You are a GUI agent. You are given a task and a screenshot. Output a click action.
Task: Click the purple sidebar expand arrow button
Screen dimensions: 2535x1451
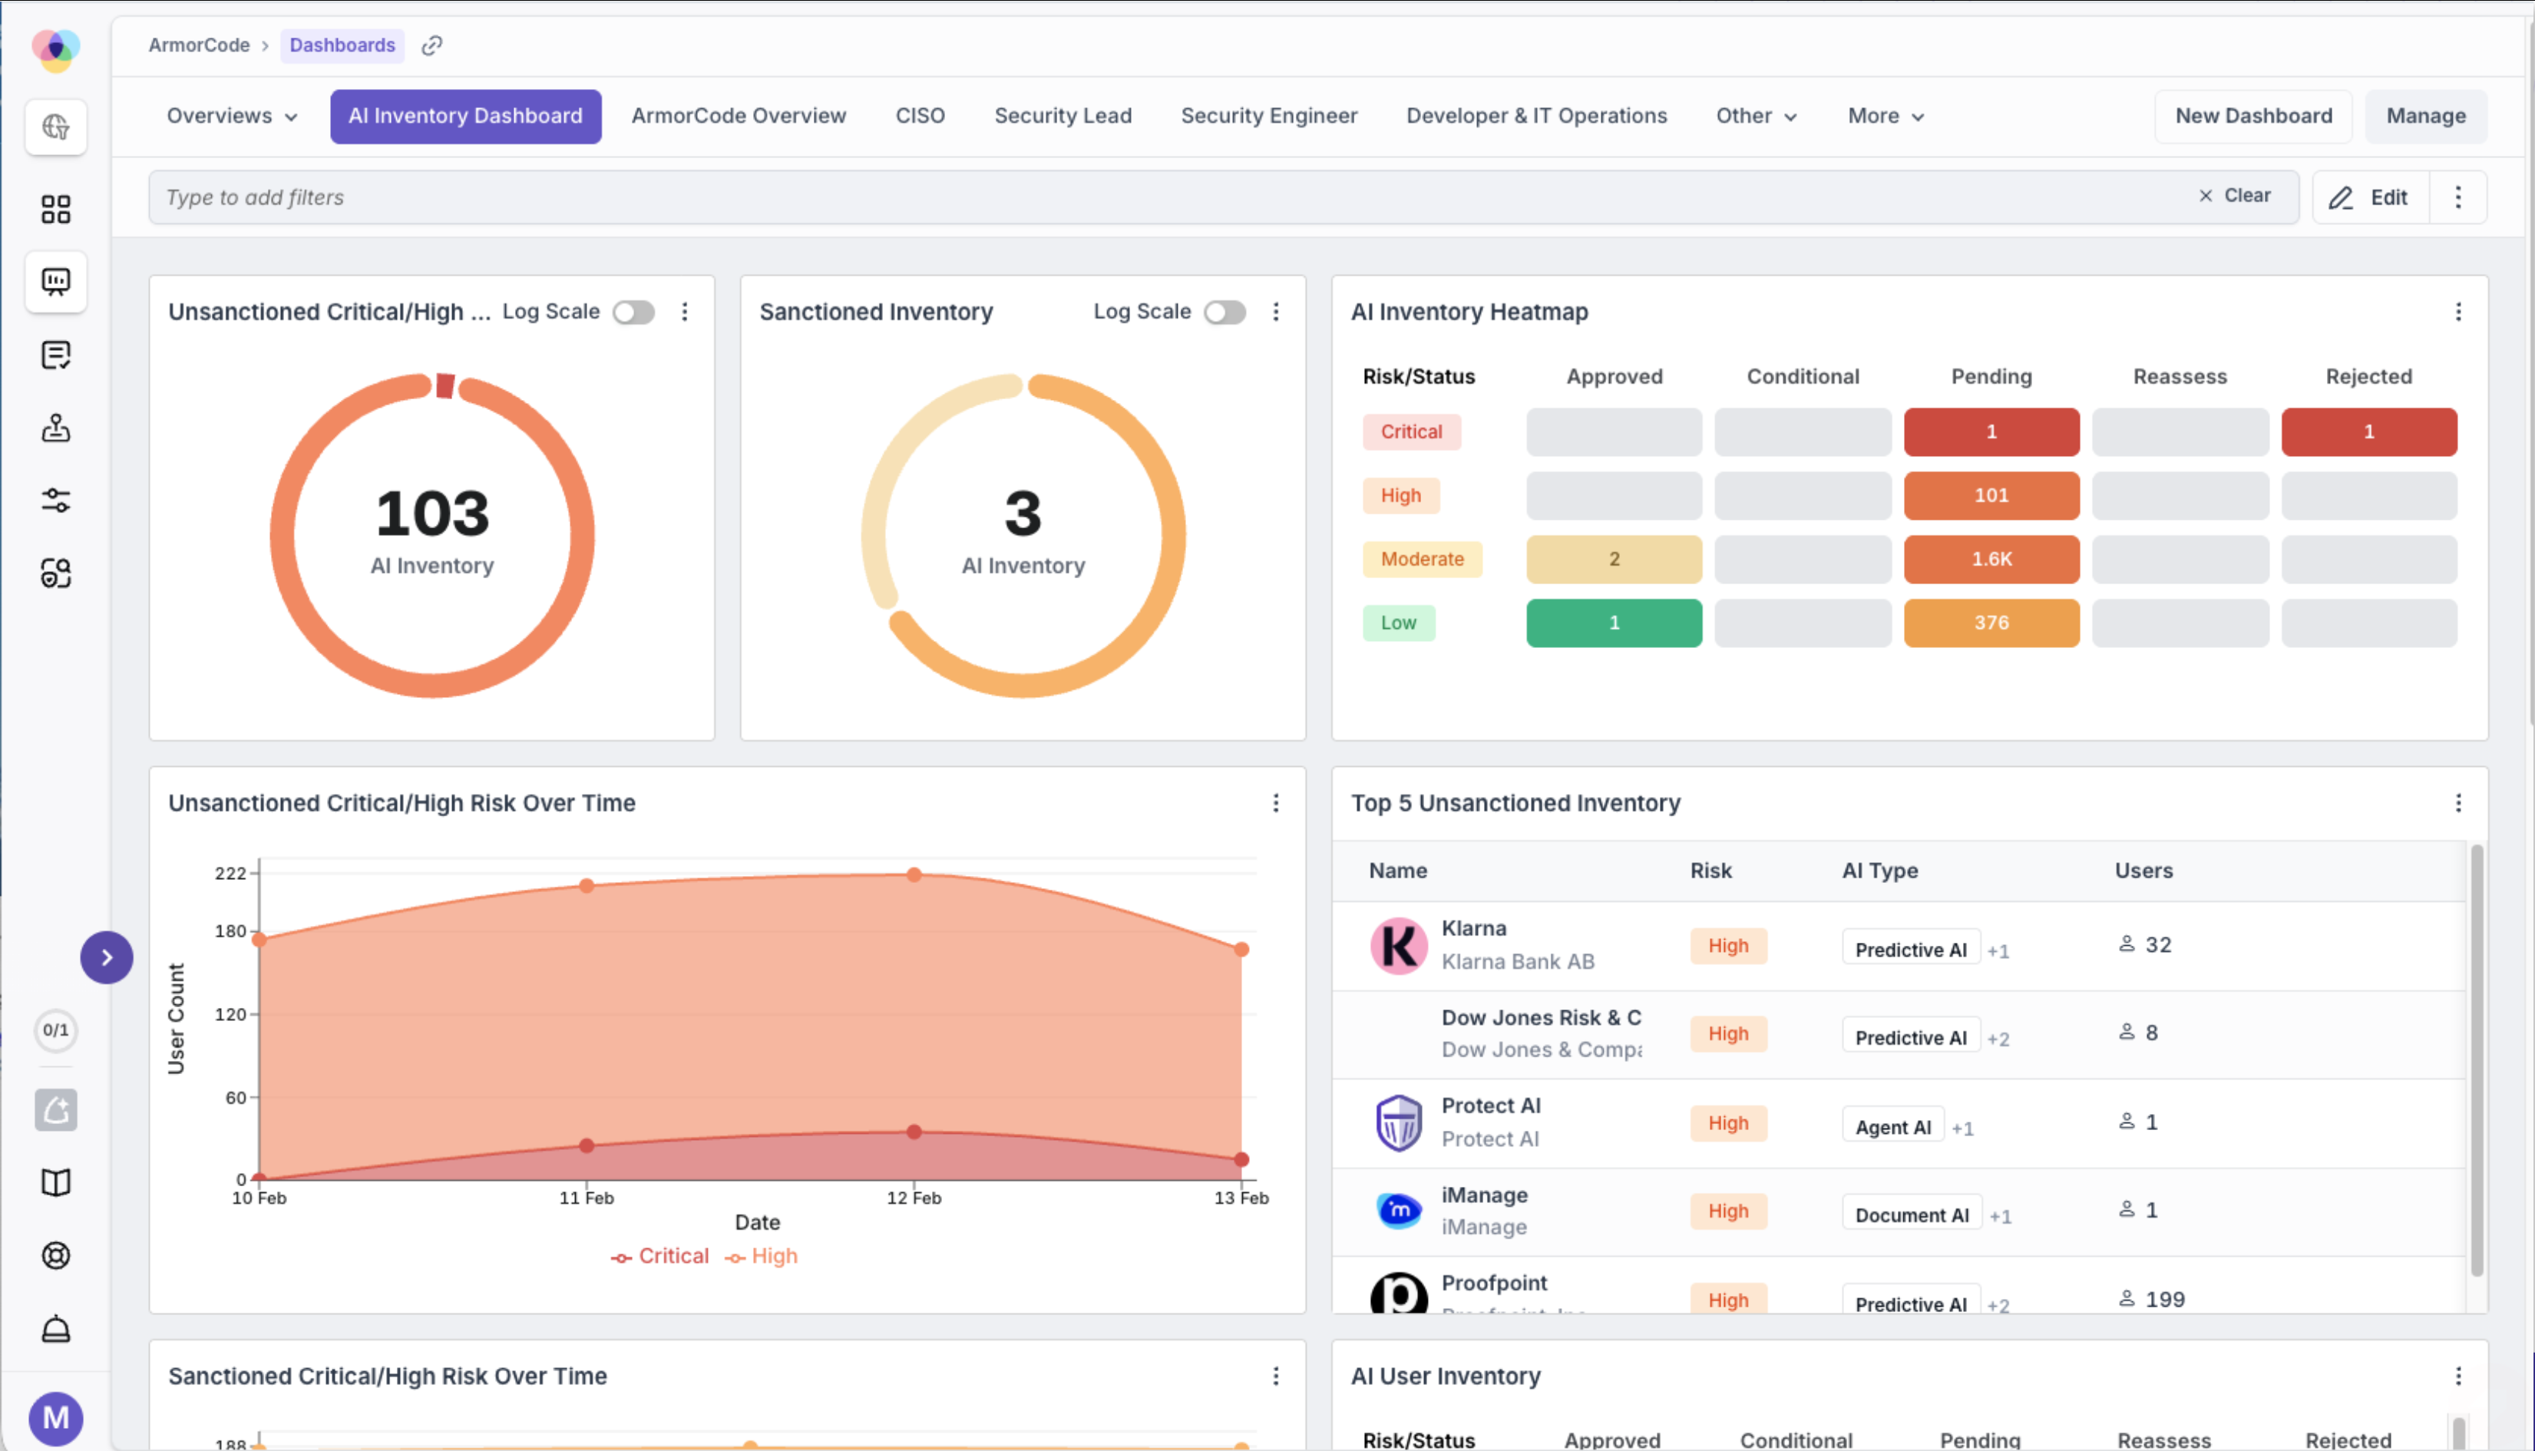(107, 957)
